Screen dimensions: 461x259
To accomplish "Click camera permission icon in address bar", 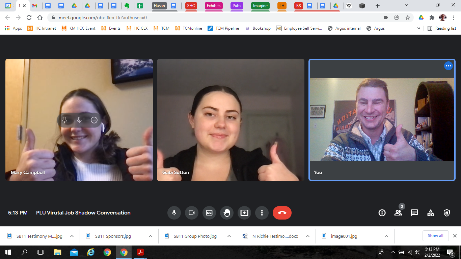I will click(x=386, y=18).
